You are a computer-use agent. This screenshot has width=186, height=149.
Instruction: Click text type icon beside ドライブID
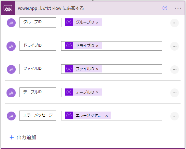point(11,46)
